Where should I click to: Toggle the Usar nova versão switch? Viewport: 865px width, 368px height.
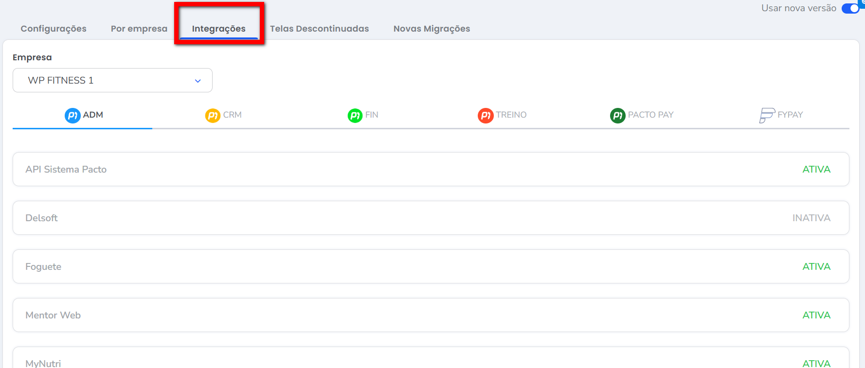coord(850,8)
